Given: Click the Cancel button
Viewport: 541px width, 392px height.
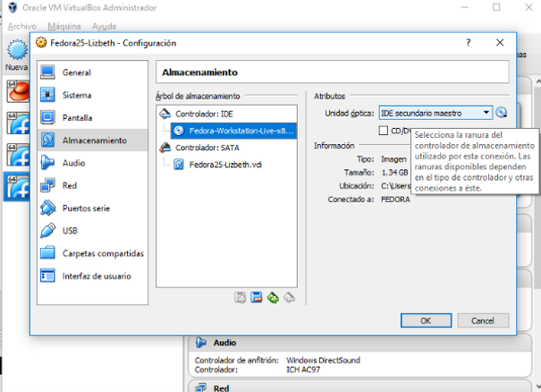Looking at the screenshot, I should pyautogui.click(x=483, y=321).
